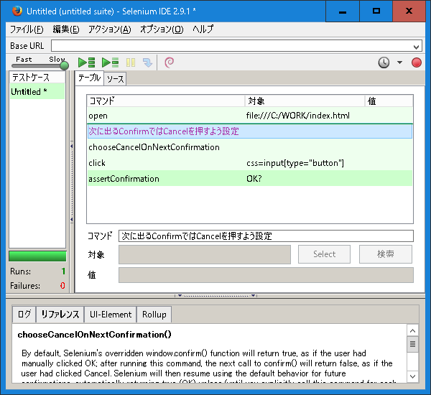Open the アクション(A) menu
This screenshot has height=395, width=431.
pos(110,29)
